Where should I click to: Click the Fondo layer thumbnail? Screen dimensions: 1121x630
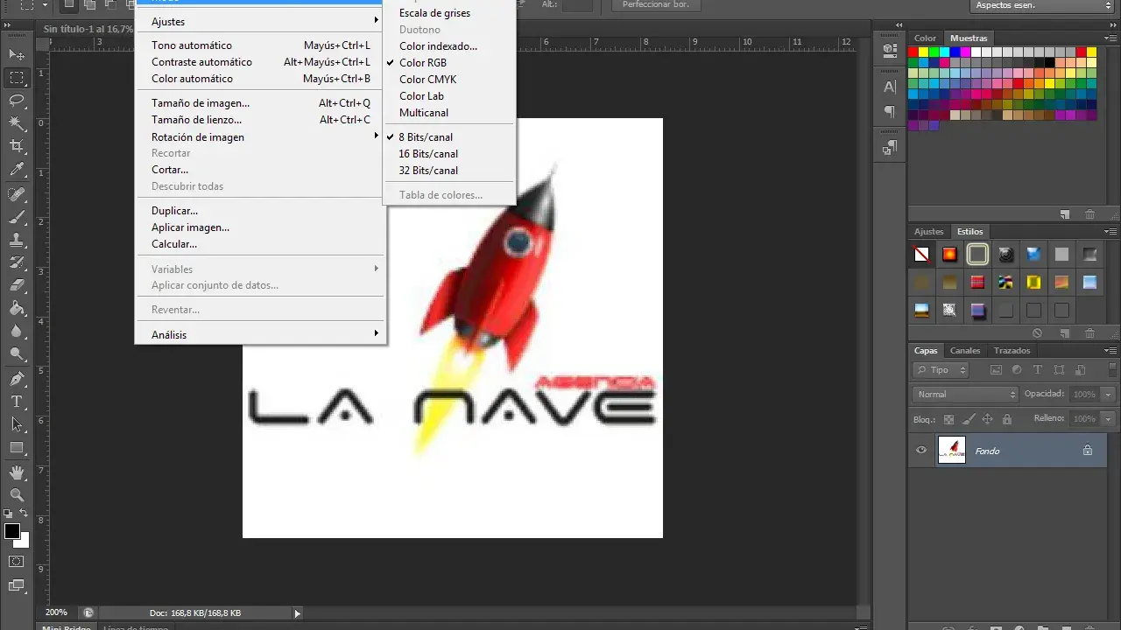[x=952, y=451]
